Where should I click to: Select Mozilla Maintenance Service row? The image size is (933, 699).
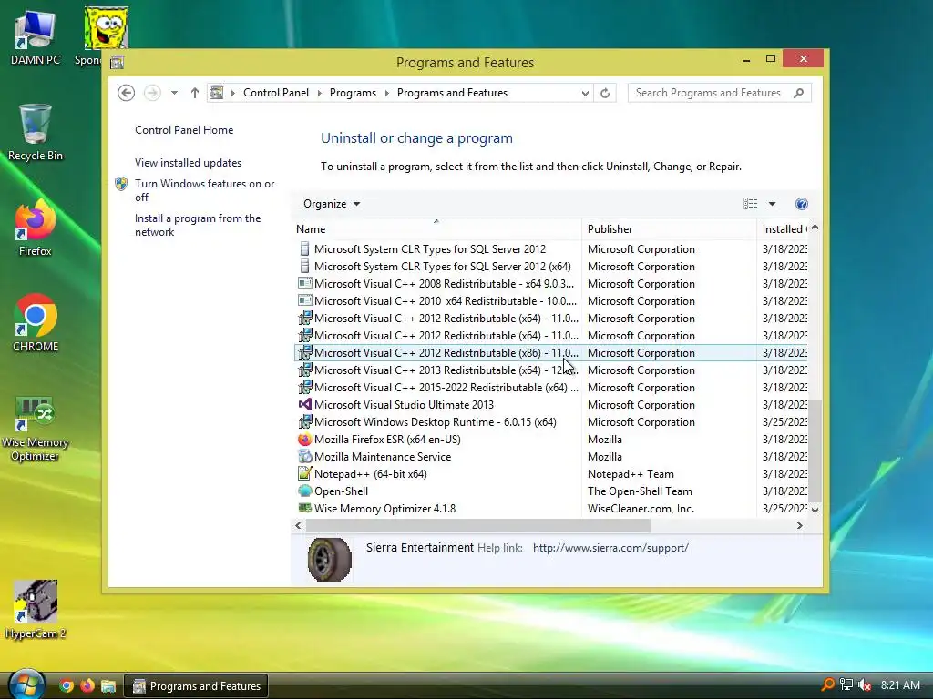(x=551, y=457)
